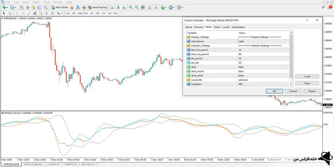Open the Periods clock dropdown
The height and width of the screenshot is (167, 334).
pos(174,7)
